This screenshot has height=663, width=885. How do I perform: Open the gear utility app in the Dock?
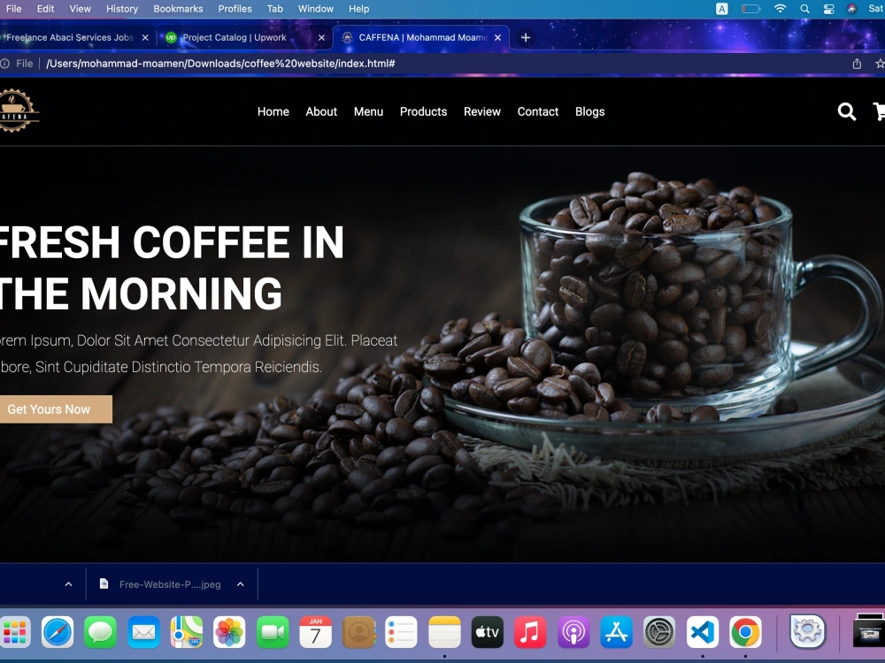point(807,631)
